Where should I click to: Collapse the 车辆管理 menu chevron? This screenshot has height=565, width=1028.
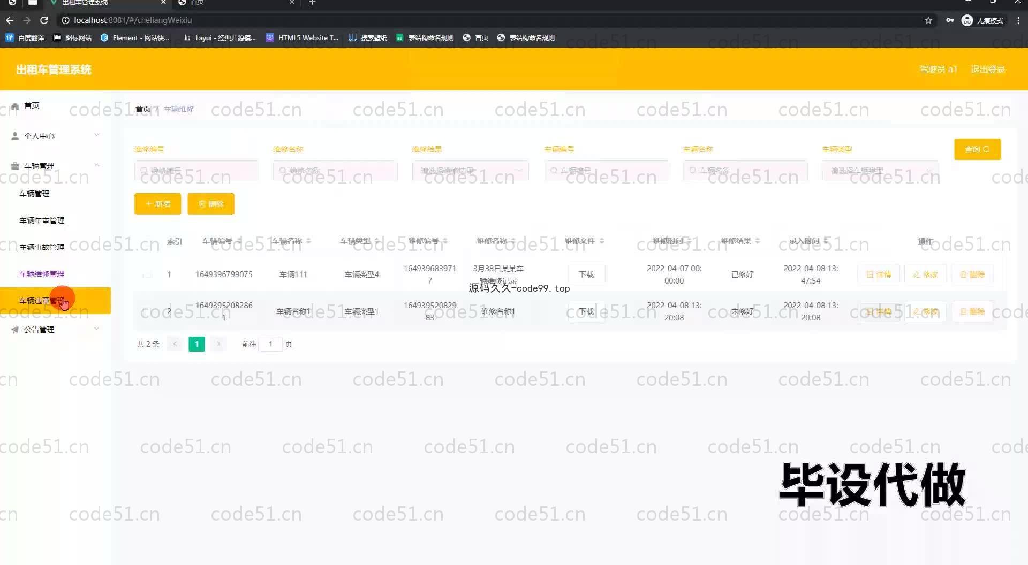(x=97, y=165)
